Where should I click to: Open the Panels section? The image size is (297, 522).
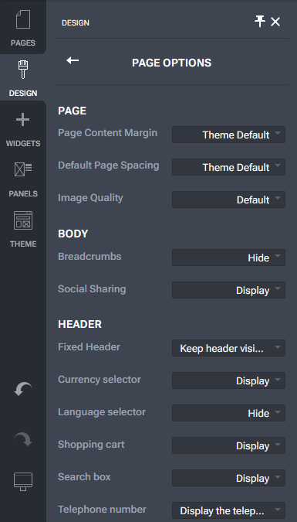click(x=23, y=179)
